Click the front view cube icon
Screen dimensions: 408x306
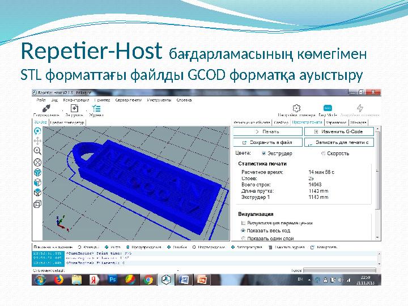(x=38, y=182)
